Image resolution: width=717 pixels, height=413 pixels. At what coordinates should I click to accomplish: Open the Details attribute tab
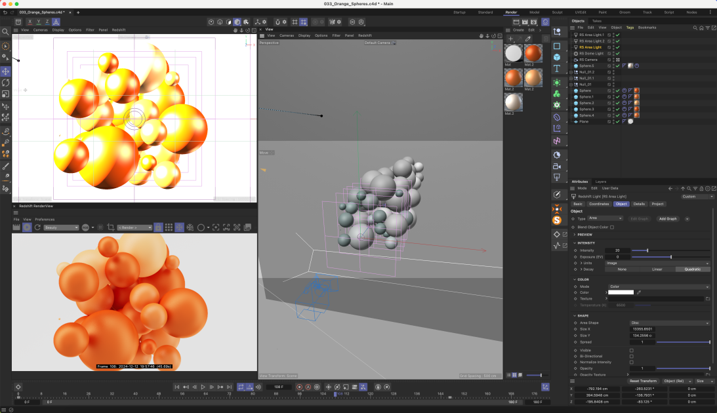639,205
